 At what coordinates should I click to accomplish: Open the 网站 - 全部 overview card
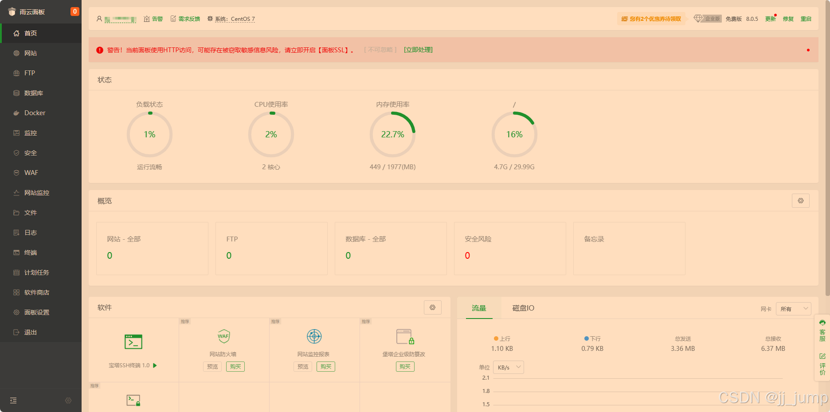pos(152,249)
